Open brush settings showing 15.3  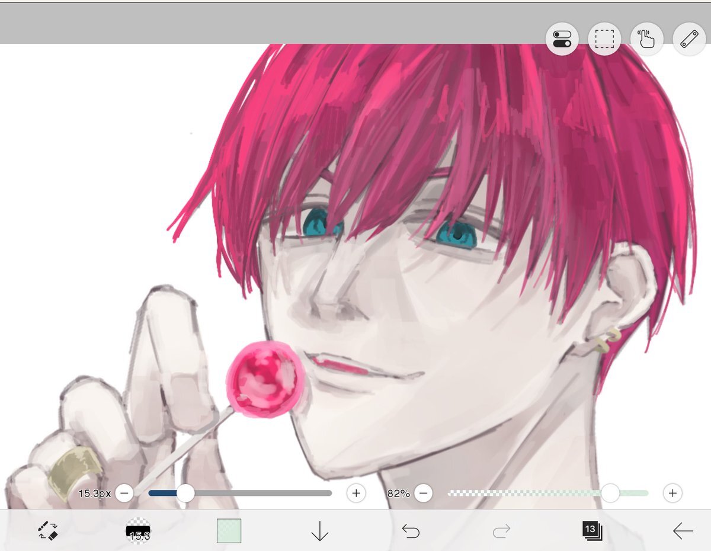click(x=138, y=531)
